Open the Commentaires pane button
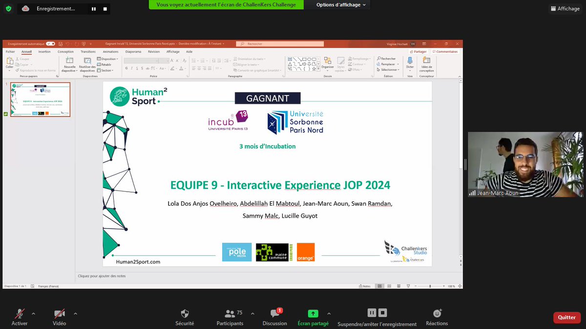 pyautogui.click(x=445, y=52)
